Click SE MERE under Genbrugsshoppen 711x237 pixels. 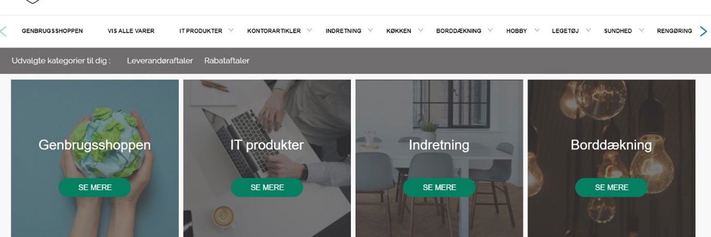95,187
